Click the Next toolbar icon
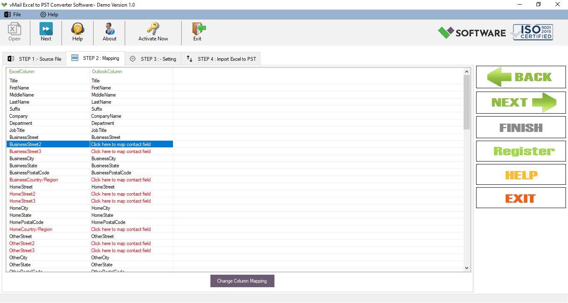Image resolution: width=568 pixels, height=303 pixels. (46, 32)
